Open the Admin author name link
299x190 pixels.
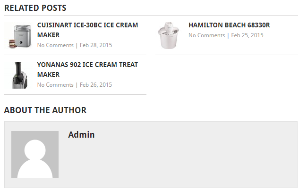81,135
